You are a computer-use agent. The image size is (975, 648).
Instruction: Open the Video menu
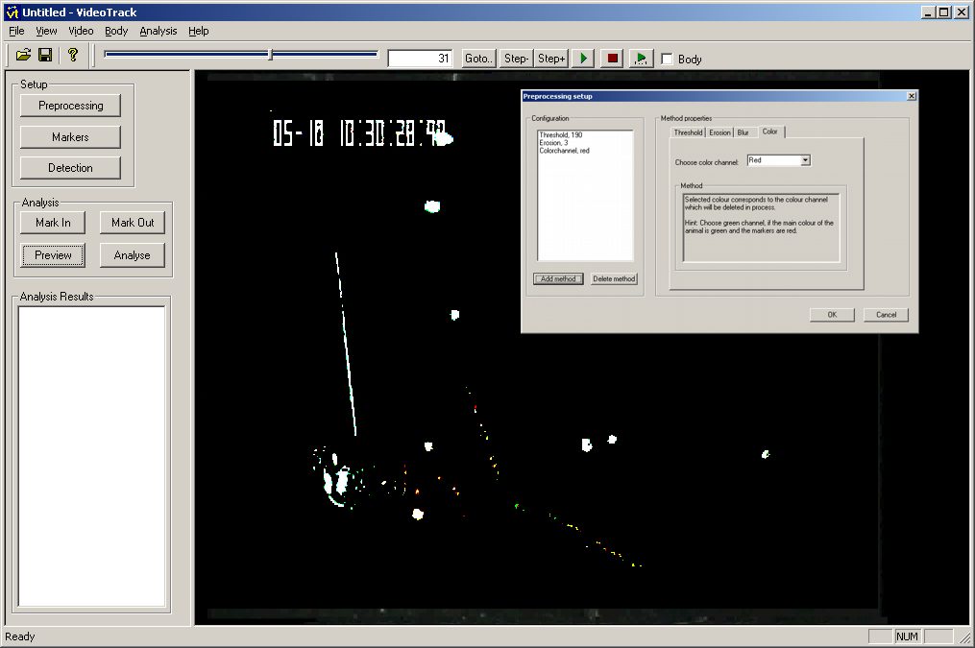[81, 31]
